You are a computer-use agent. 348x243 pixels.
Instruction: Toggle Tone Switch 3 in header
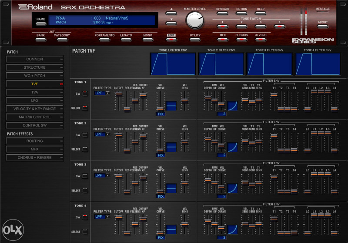click(261, 27)
